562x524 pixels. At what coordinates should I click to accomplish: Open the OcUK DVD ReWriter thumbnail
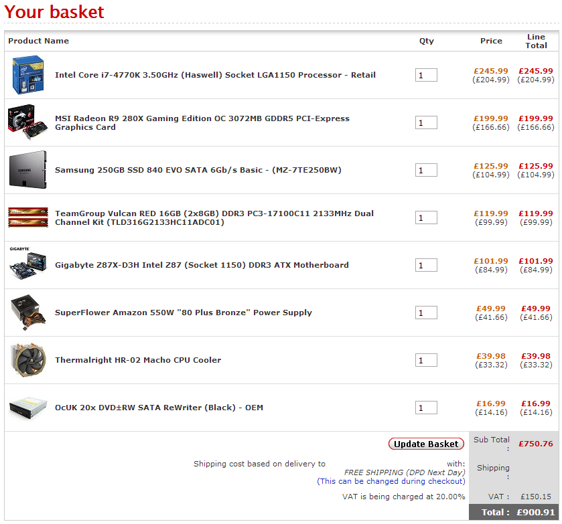pyautogui.click(x=28, y=408)
